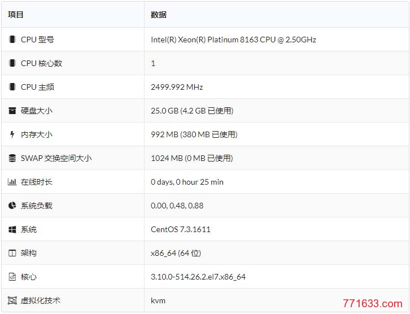Click the chip icon beside CPU 主频

[x=12, y=87]
